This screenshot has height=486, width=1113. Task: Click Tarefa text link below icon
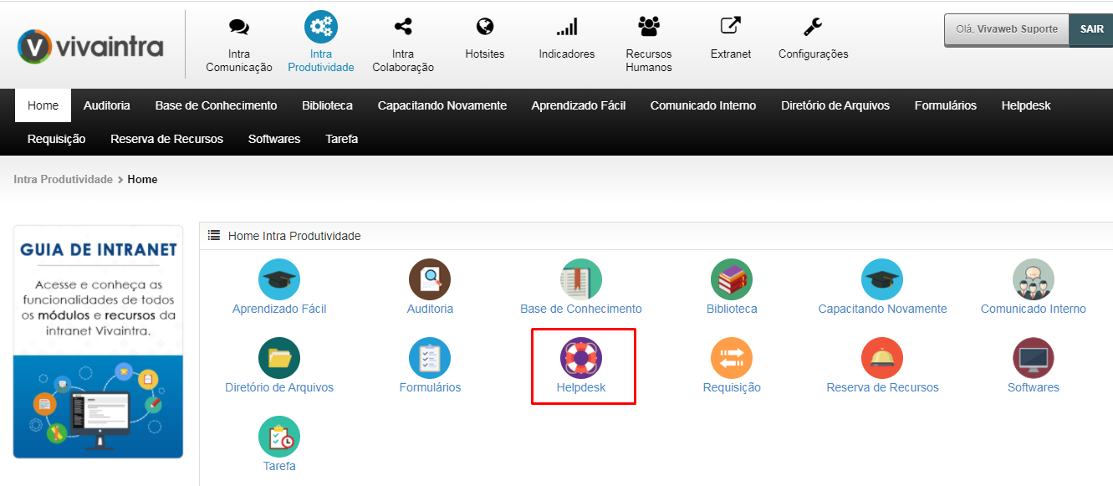pos(279,466)
